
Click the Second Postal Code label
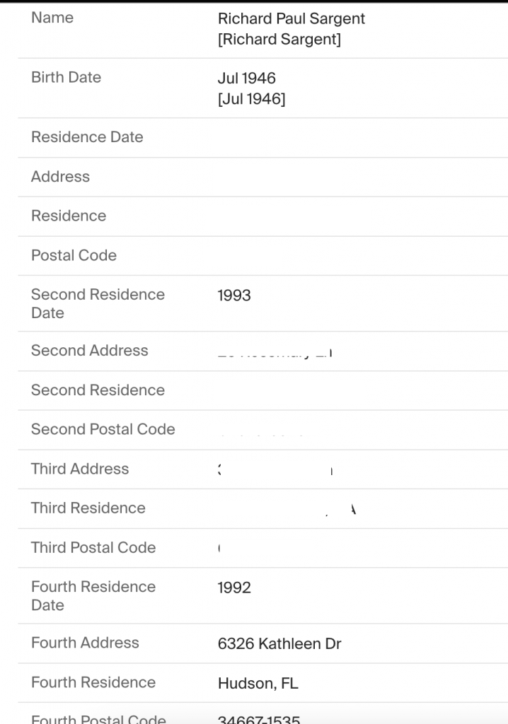click(103, 429)
